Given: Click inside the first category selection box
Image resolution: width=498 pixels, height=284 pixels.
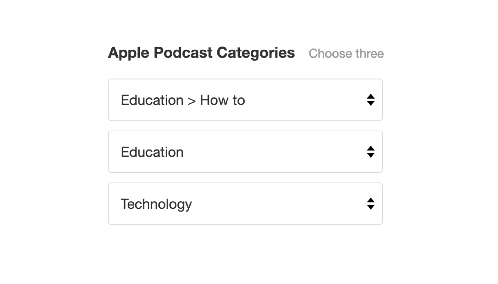Looking at the screenshot, I should pyautogui.click(x=245, y=100).
